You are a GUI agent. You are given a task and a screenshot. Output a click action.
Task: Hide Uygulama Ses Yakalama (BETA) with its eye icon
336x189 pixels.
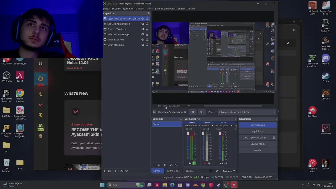[x=143, y=19]
